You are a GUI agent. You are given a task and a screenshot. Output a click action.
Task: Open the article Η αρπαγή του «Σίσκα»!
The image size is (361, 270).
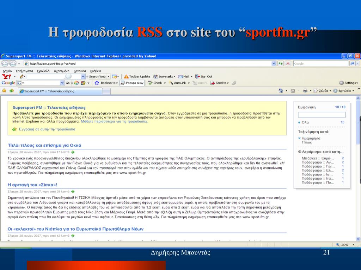[32, 185]
